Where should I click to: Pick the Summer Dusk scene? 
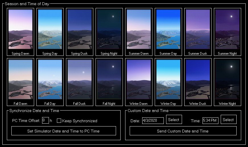coord(198,32)
